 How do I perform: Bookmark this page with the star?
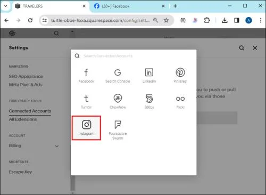[166, 20]
